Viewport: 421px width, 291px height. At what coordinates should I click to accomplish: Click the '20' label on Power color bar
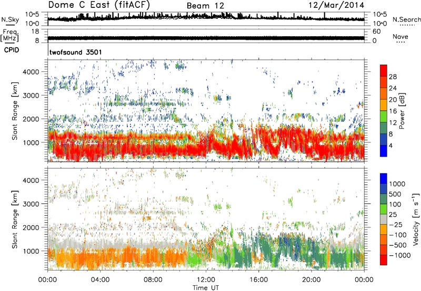pyautogui.click(x=393, y=100)
